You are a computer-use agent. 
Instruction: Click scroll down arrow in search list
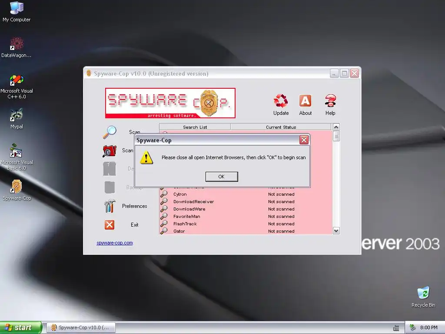tap(336, 230)
